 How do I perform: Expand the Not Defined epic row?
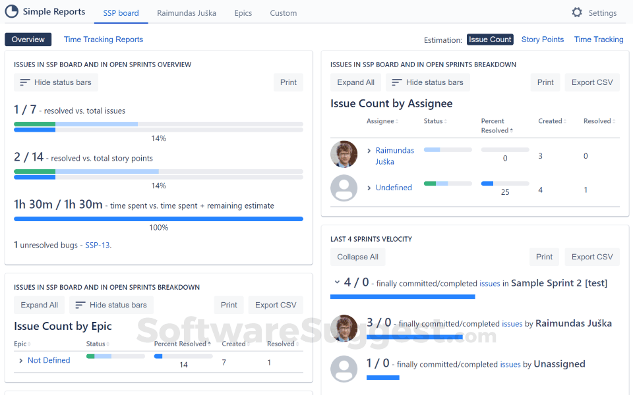(22, 360)
